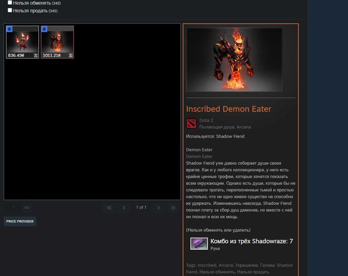Click the '1 of 1' page indicator
The height and width of the screenshot is (276, 348).
click(141, 207)
